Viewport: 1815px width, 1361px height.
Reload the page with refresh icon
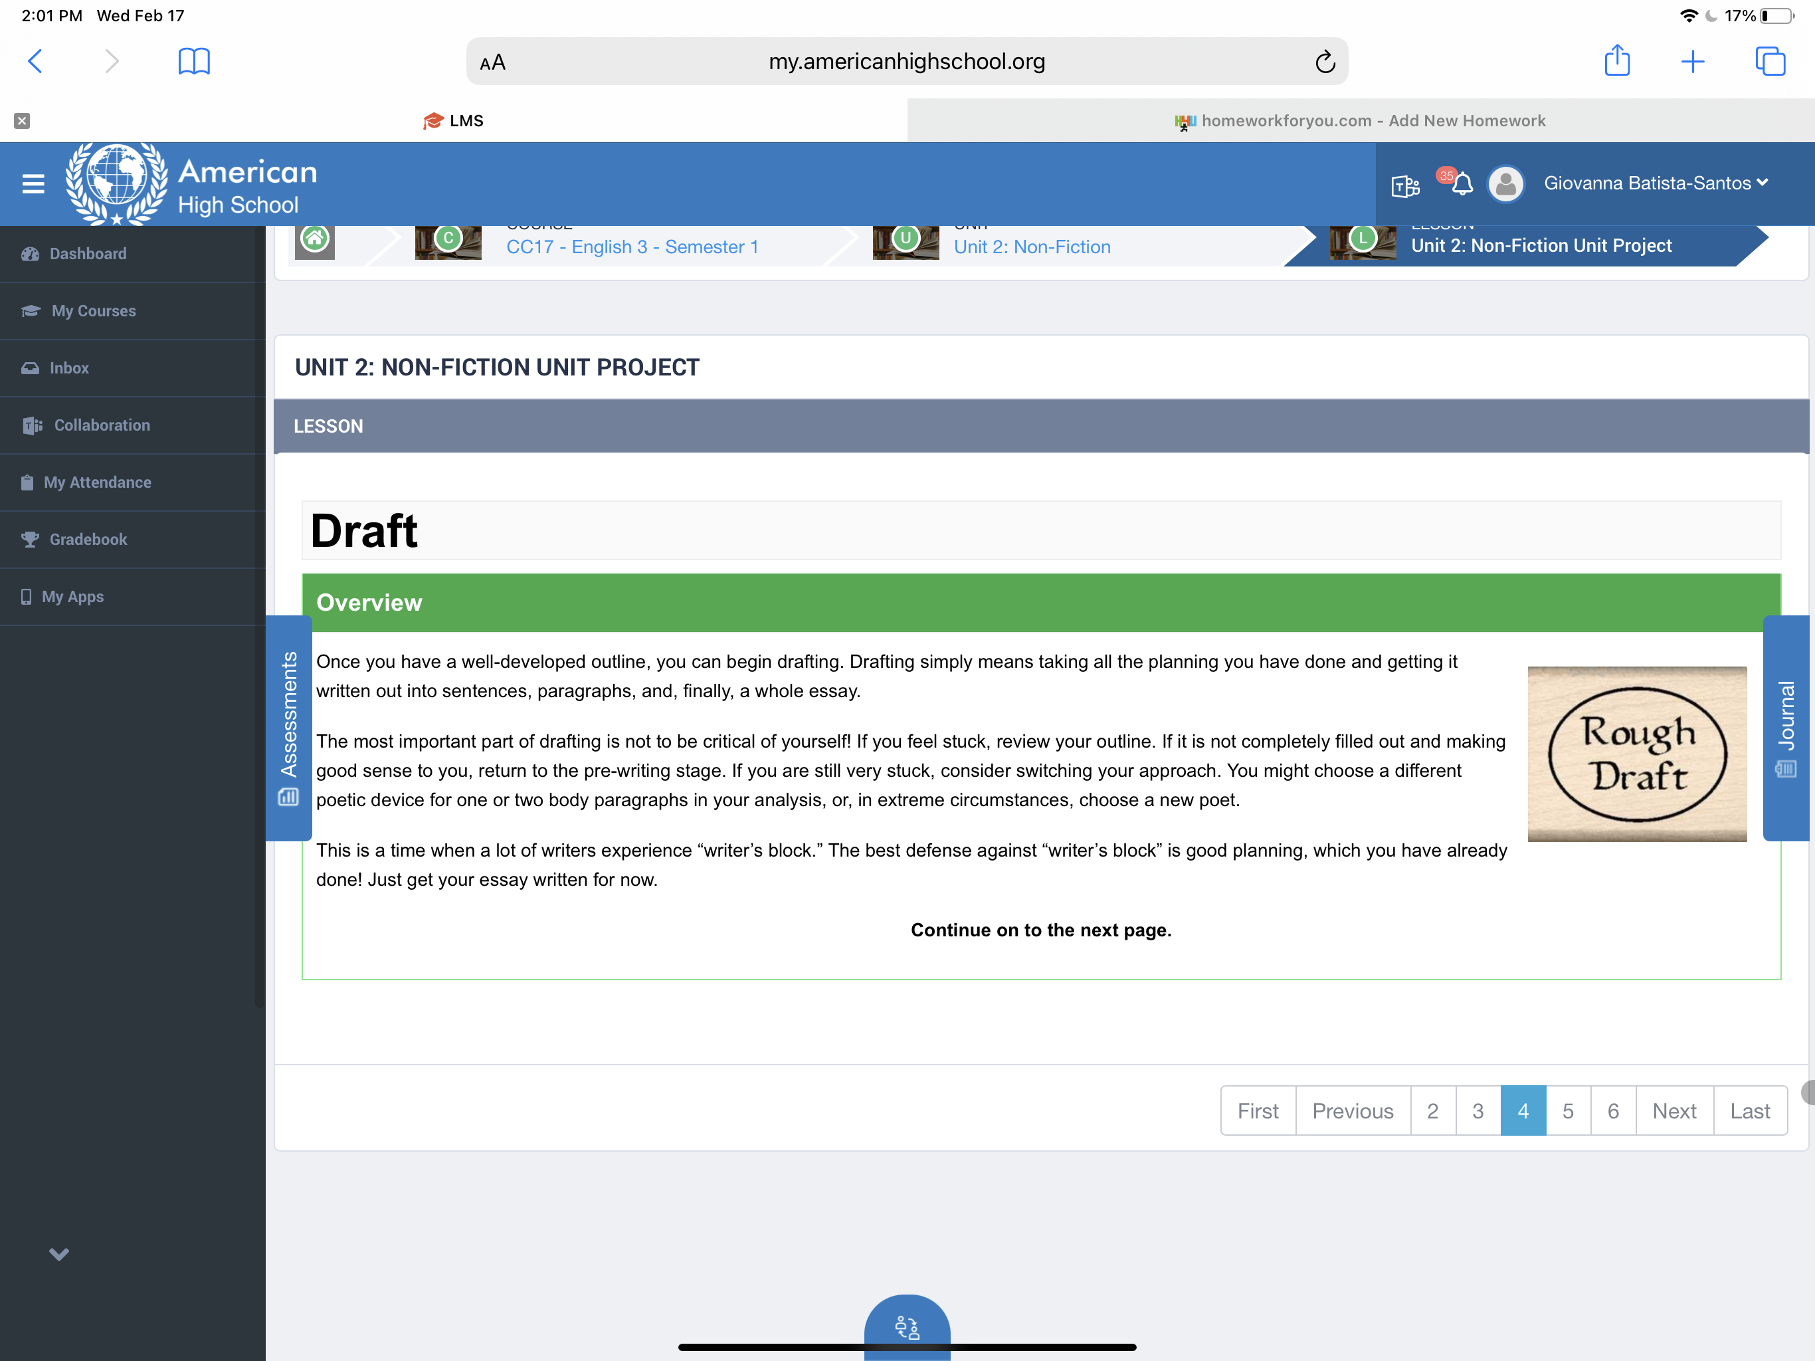[x=1324, y=62]
